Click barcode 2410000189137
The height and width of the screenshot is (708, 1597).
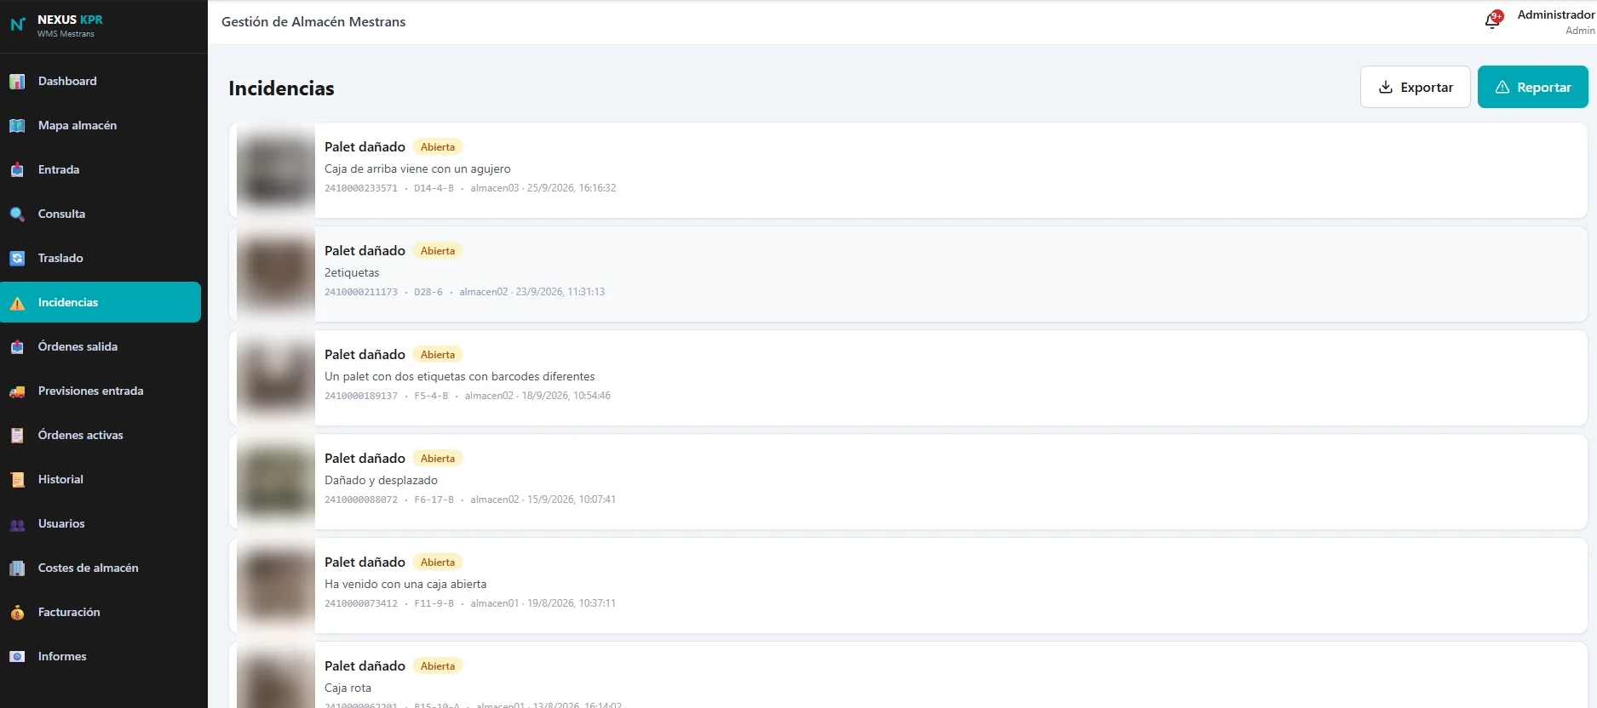pos(361,396)
